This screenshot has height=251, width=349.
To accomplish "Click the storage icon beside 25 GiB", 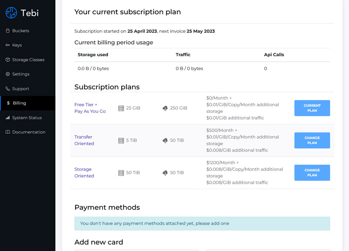I will 120,108.
